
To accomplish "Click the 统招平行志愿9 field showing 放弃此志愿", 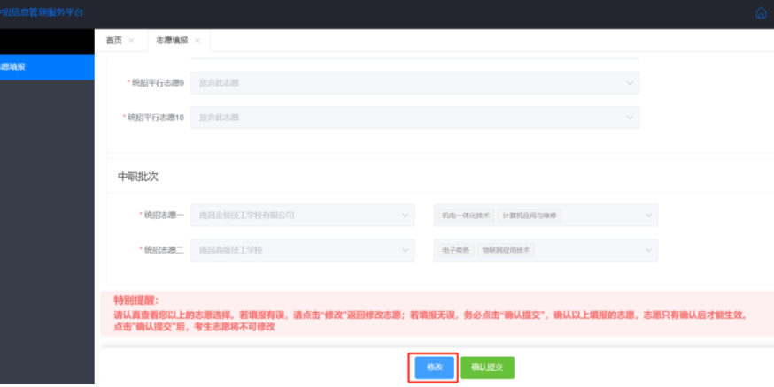I will point(407,83).
